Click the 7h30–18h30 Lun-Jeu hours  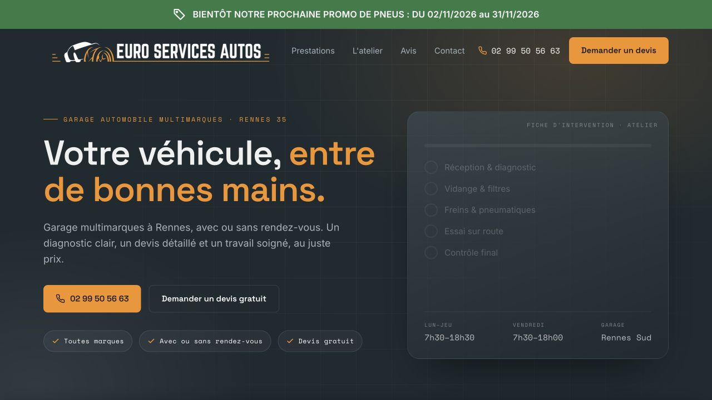pos(449,338)
